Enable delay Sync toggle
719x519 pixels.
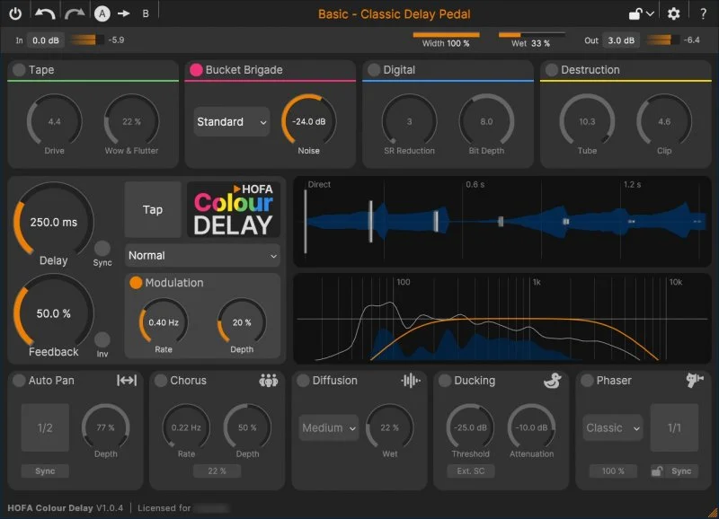pyautogui.click(x=102, y=249)
